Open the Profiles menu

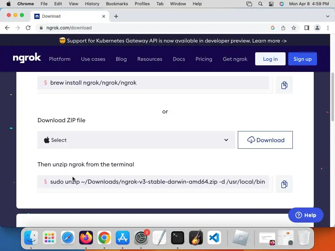(x=142, y=4)
